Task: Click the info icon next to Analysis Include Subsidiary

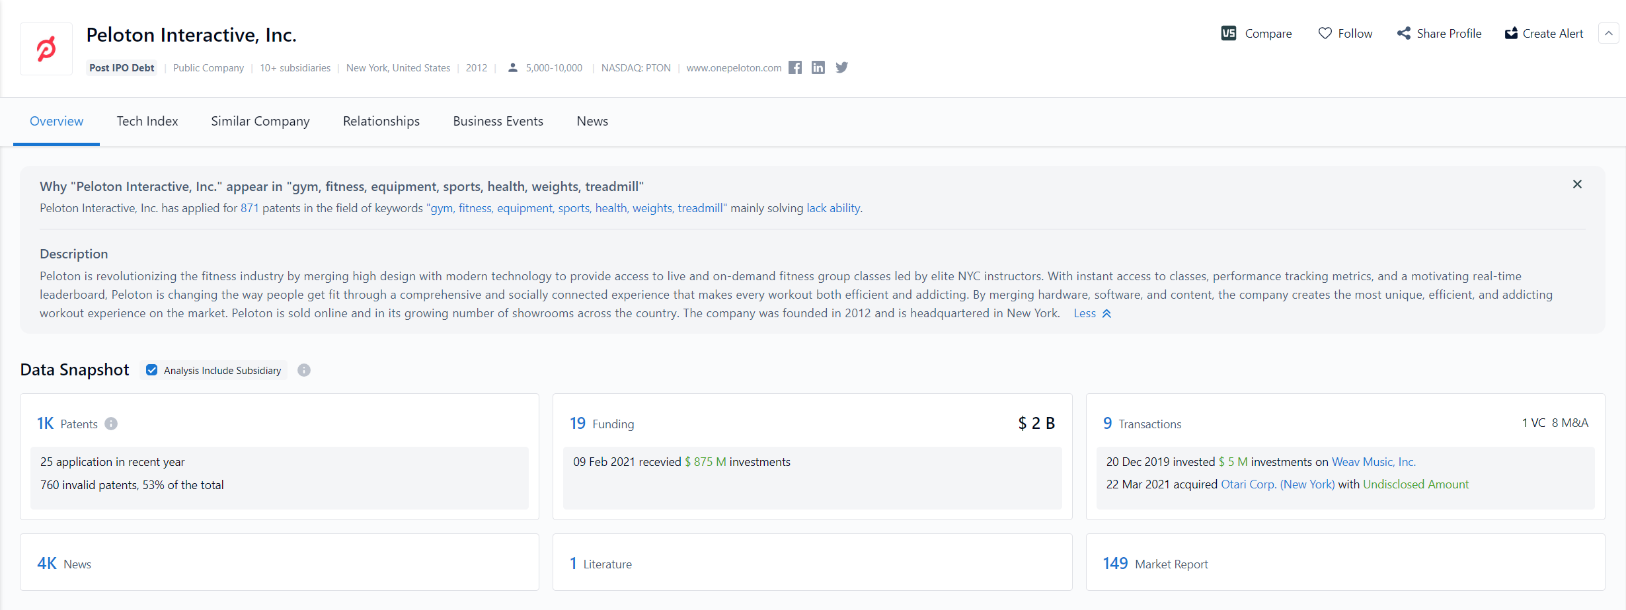Action: [304, 370]
